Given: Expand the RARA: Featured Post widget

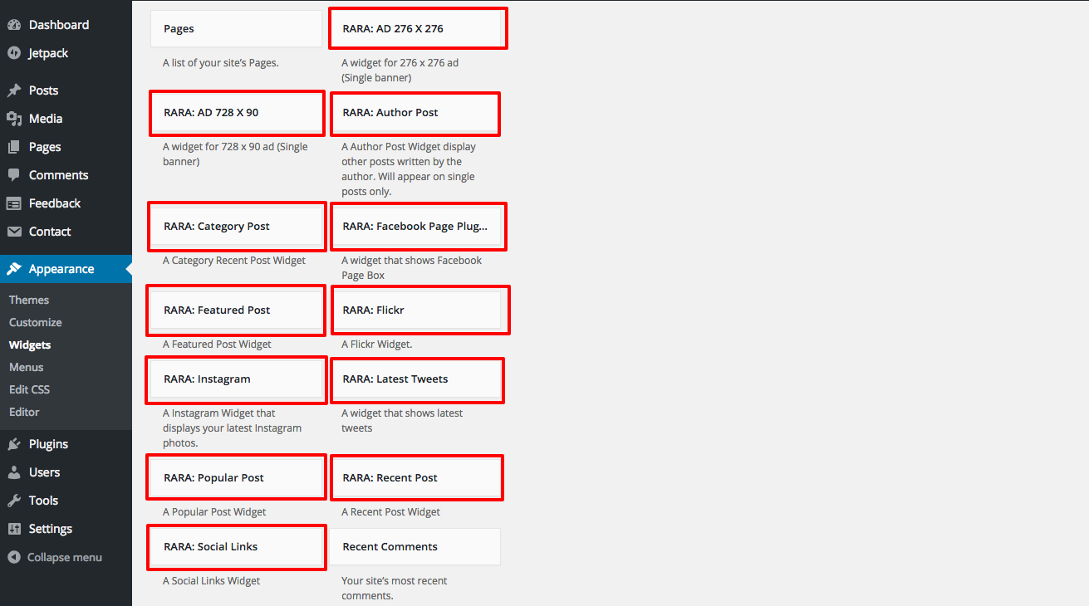Looking at the screenshot, I should coord(236,310).
